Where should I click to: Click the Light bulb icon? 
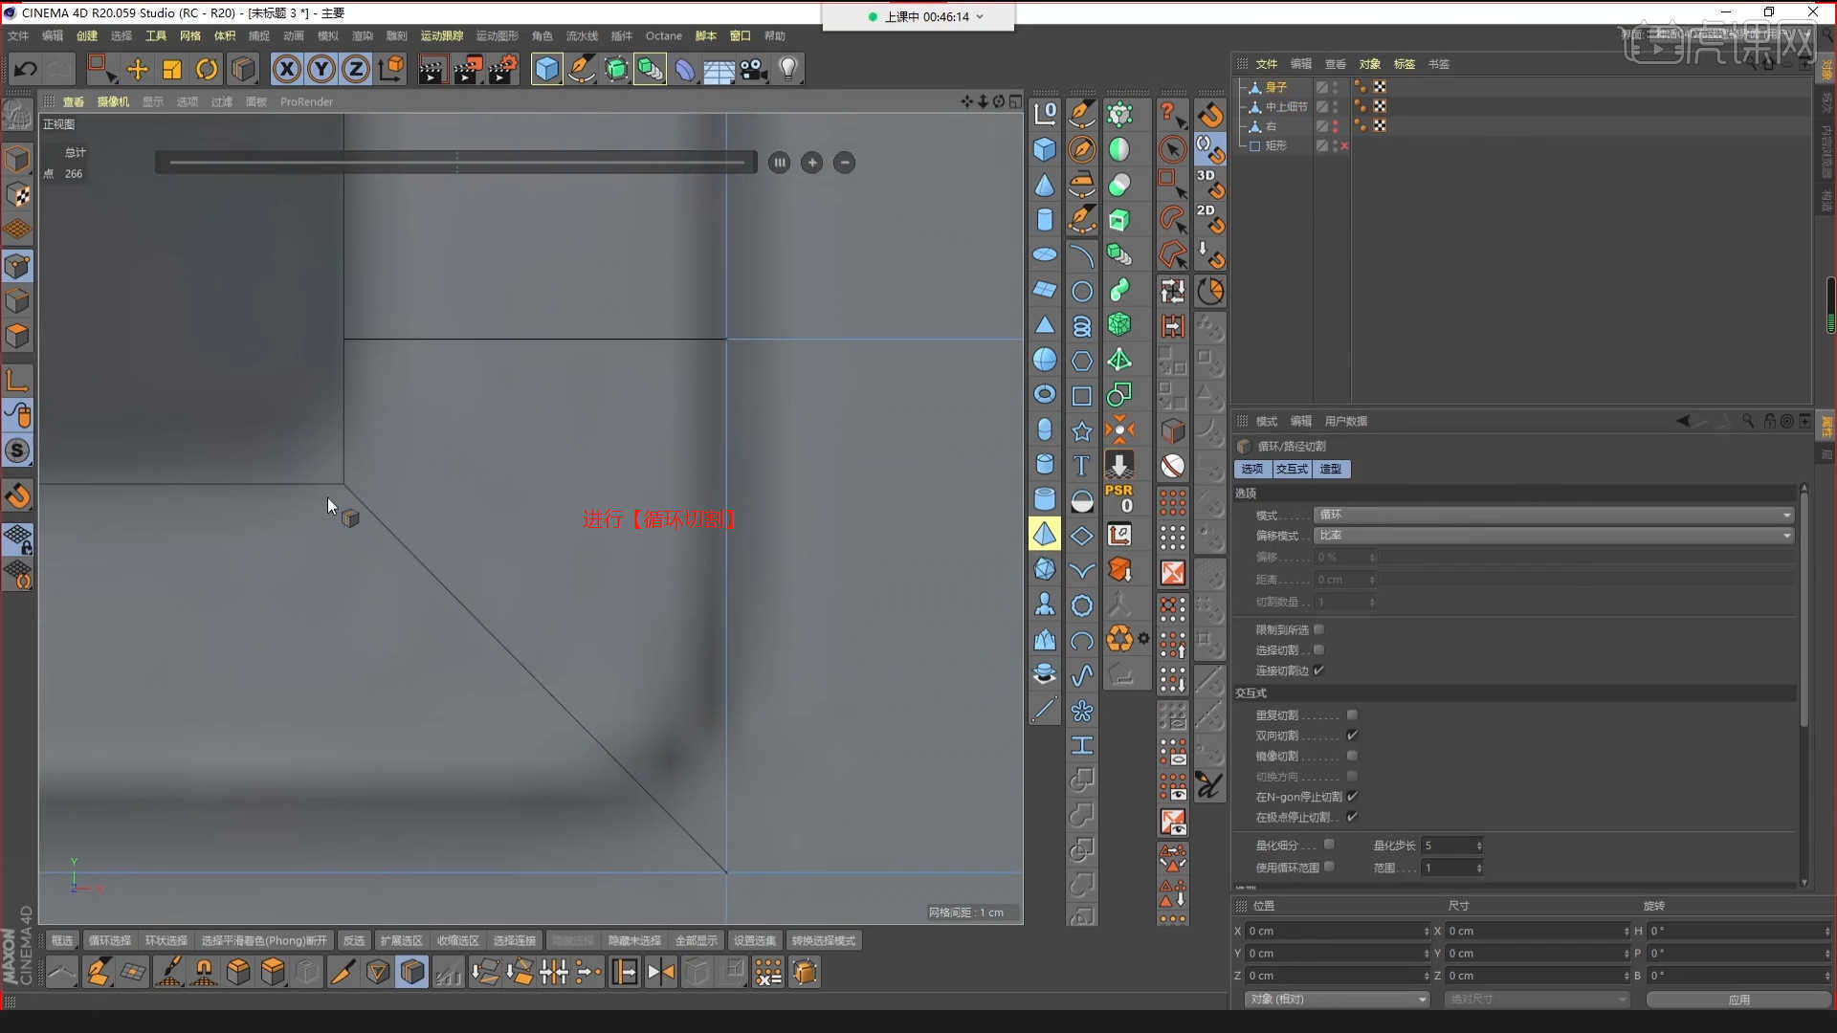[x=788, y=69]
